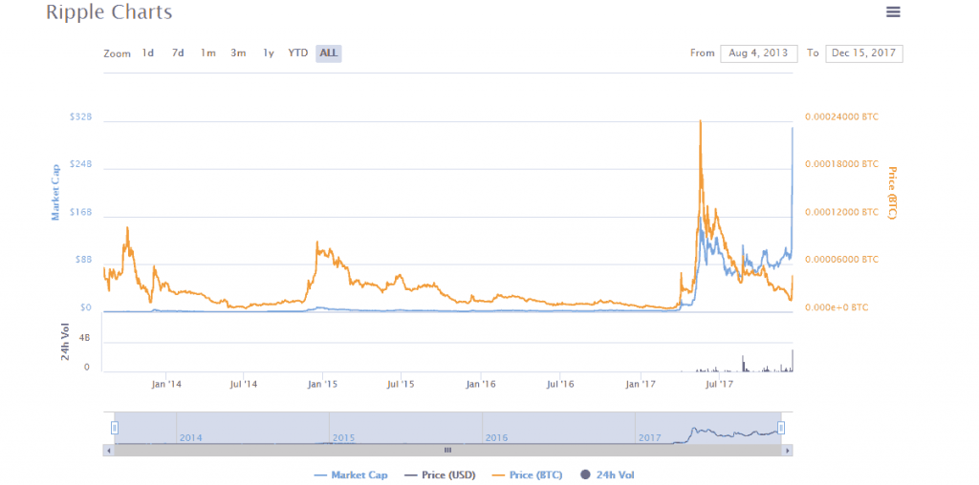The image size is (979, 485).
Task: Click 2015 in the navigator timeline
Action: point(344,438)
